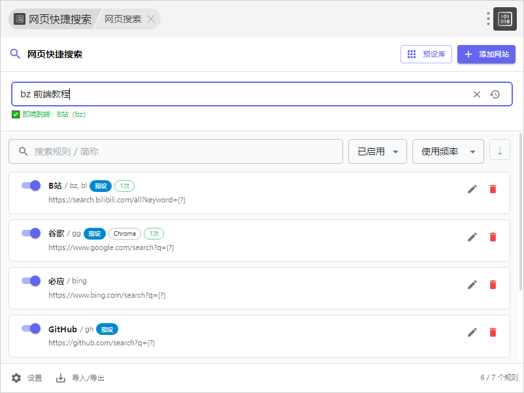Click the search history clock icon
524x393 pixels.
point(495,94)
